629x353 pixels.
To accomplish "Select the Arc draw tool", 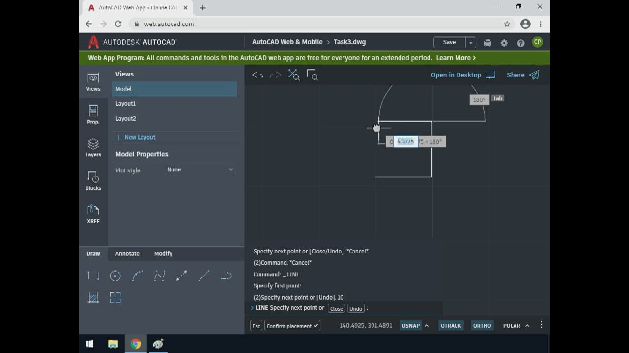I will point(138,276).
